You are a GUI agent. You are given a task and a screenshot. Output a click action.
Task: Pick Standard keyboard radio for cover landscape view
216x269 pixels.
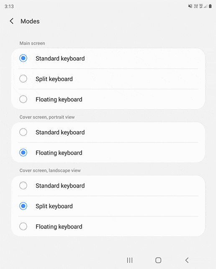(x=23, y=185)
